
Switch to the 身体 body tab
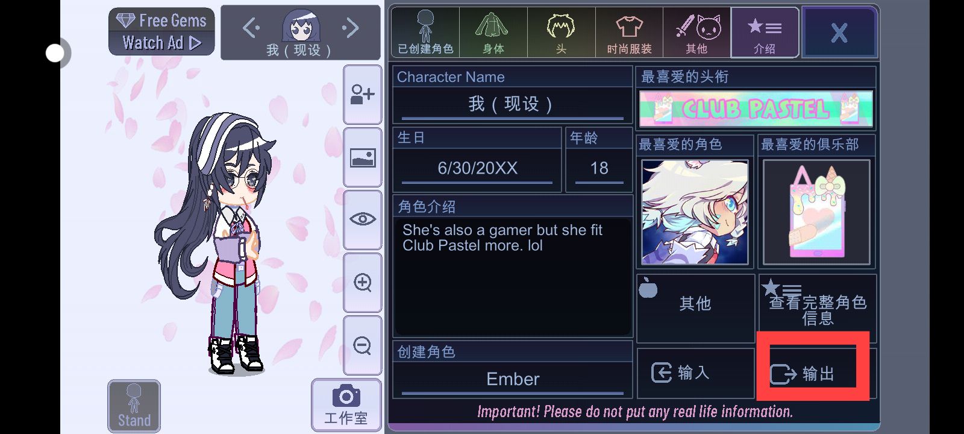[493, 33]
